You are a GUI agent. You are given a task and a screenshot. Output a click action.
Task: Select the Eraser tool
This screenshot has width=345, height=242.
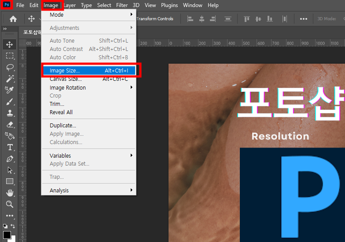click(x=10, y=125)
